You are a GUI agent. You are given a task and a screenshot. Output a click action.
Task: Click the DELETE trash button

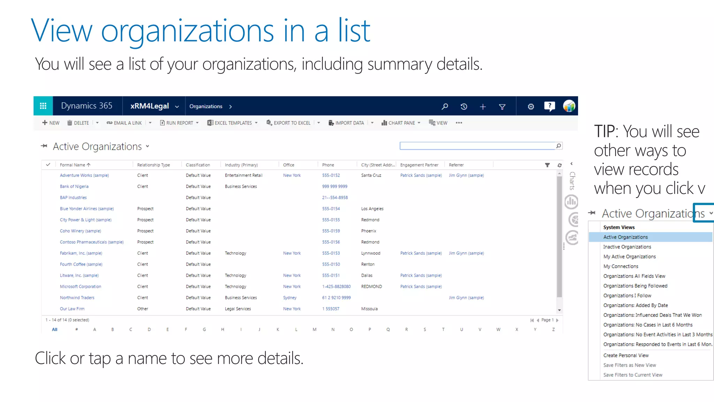(x=78, y=123)
